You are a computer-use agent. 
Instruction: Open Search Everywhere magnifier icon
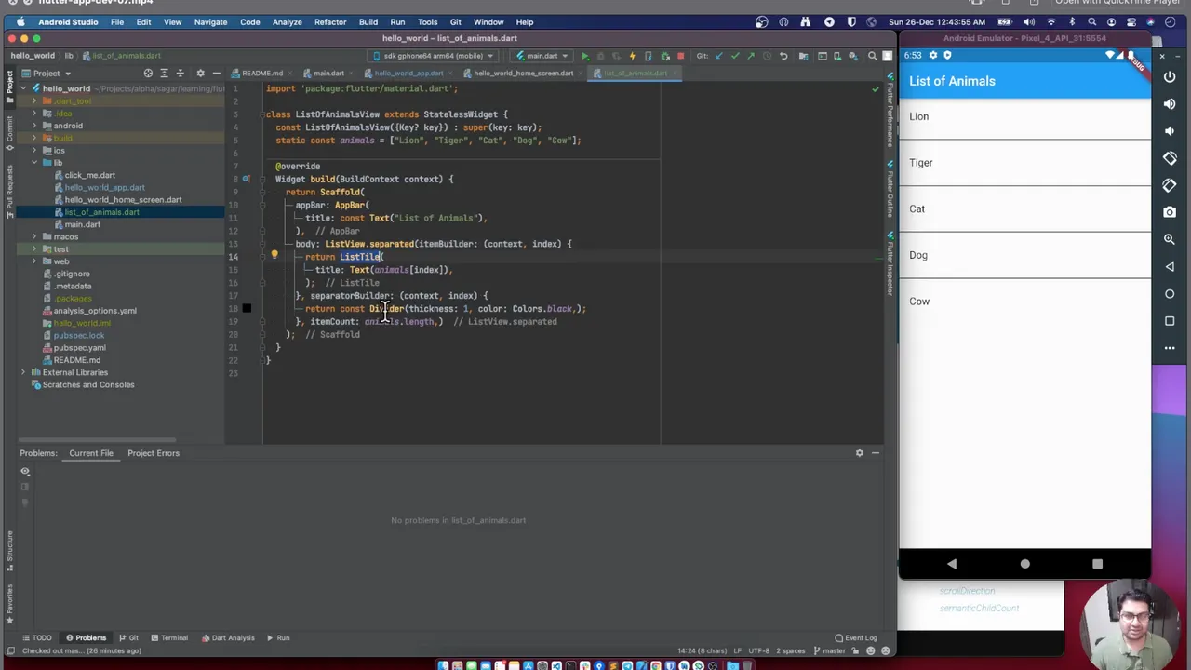coord(872,56)
